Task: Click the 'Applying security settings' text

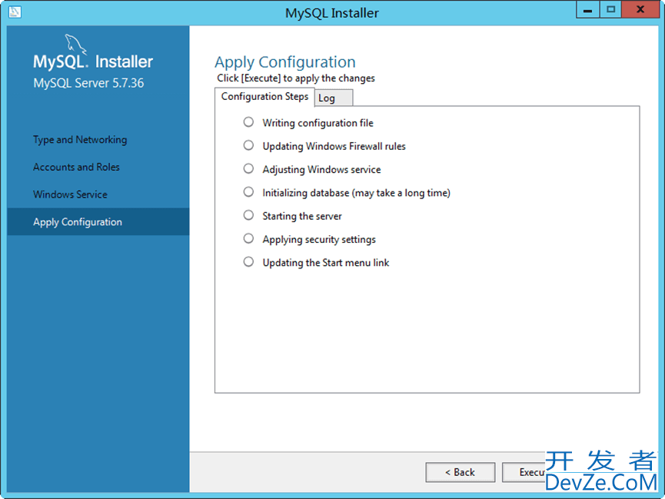Action: coord(319,240)
